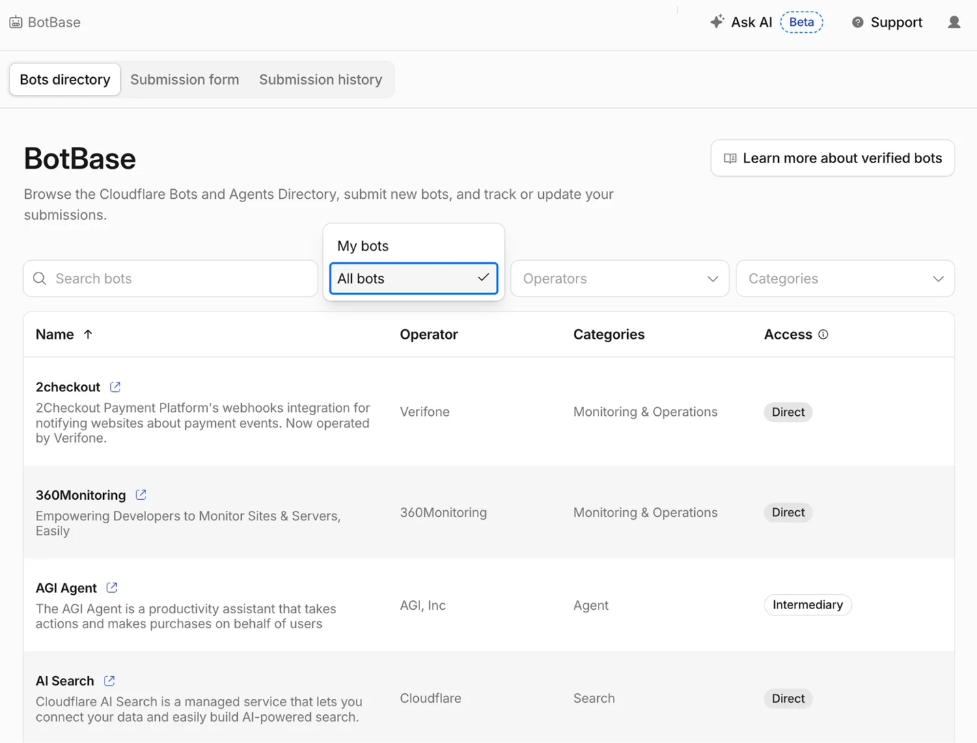Click Agent category cell

(591, 605)
